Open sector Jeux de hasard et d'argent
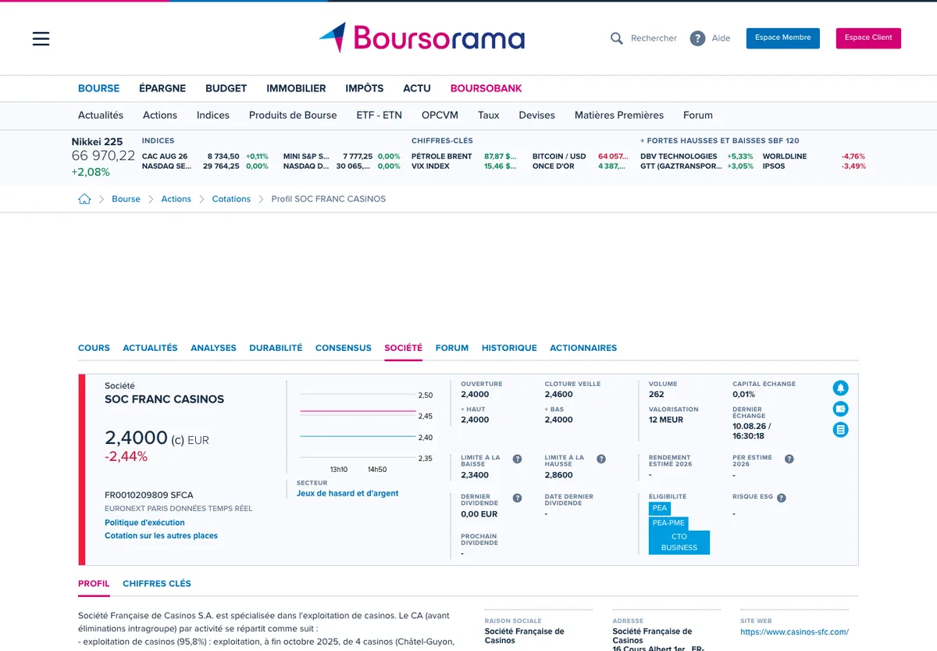The width and height of the screenshot is (937, 651). [x=347, y=494]
